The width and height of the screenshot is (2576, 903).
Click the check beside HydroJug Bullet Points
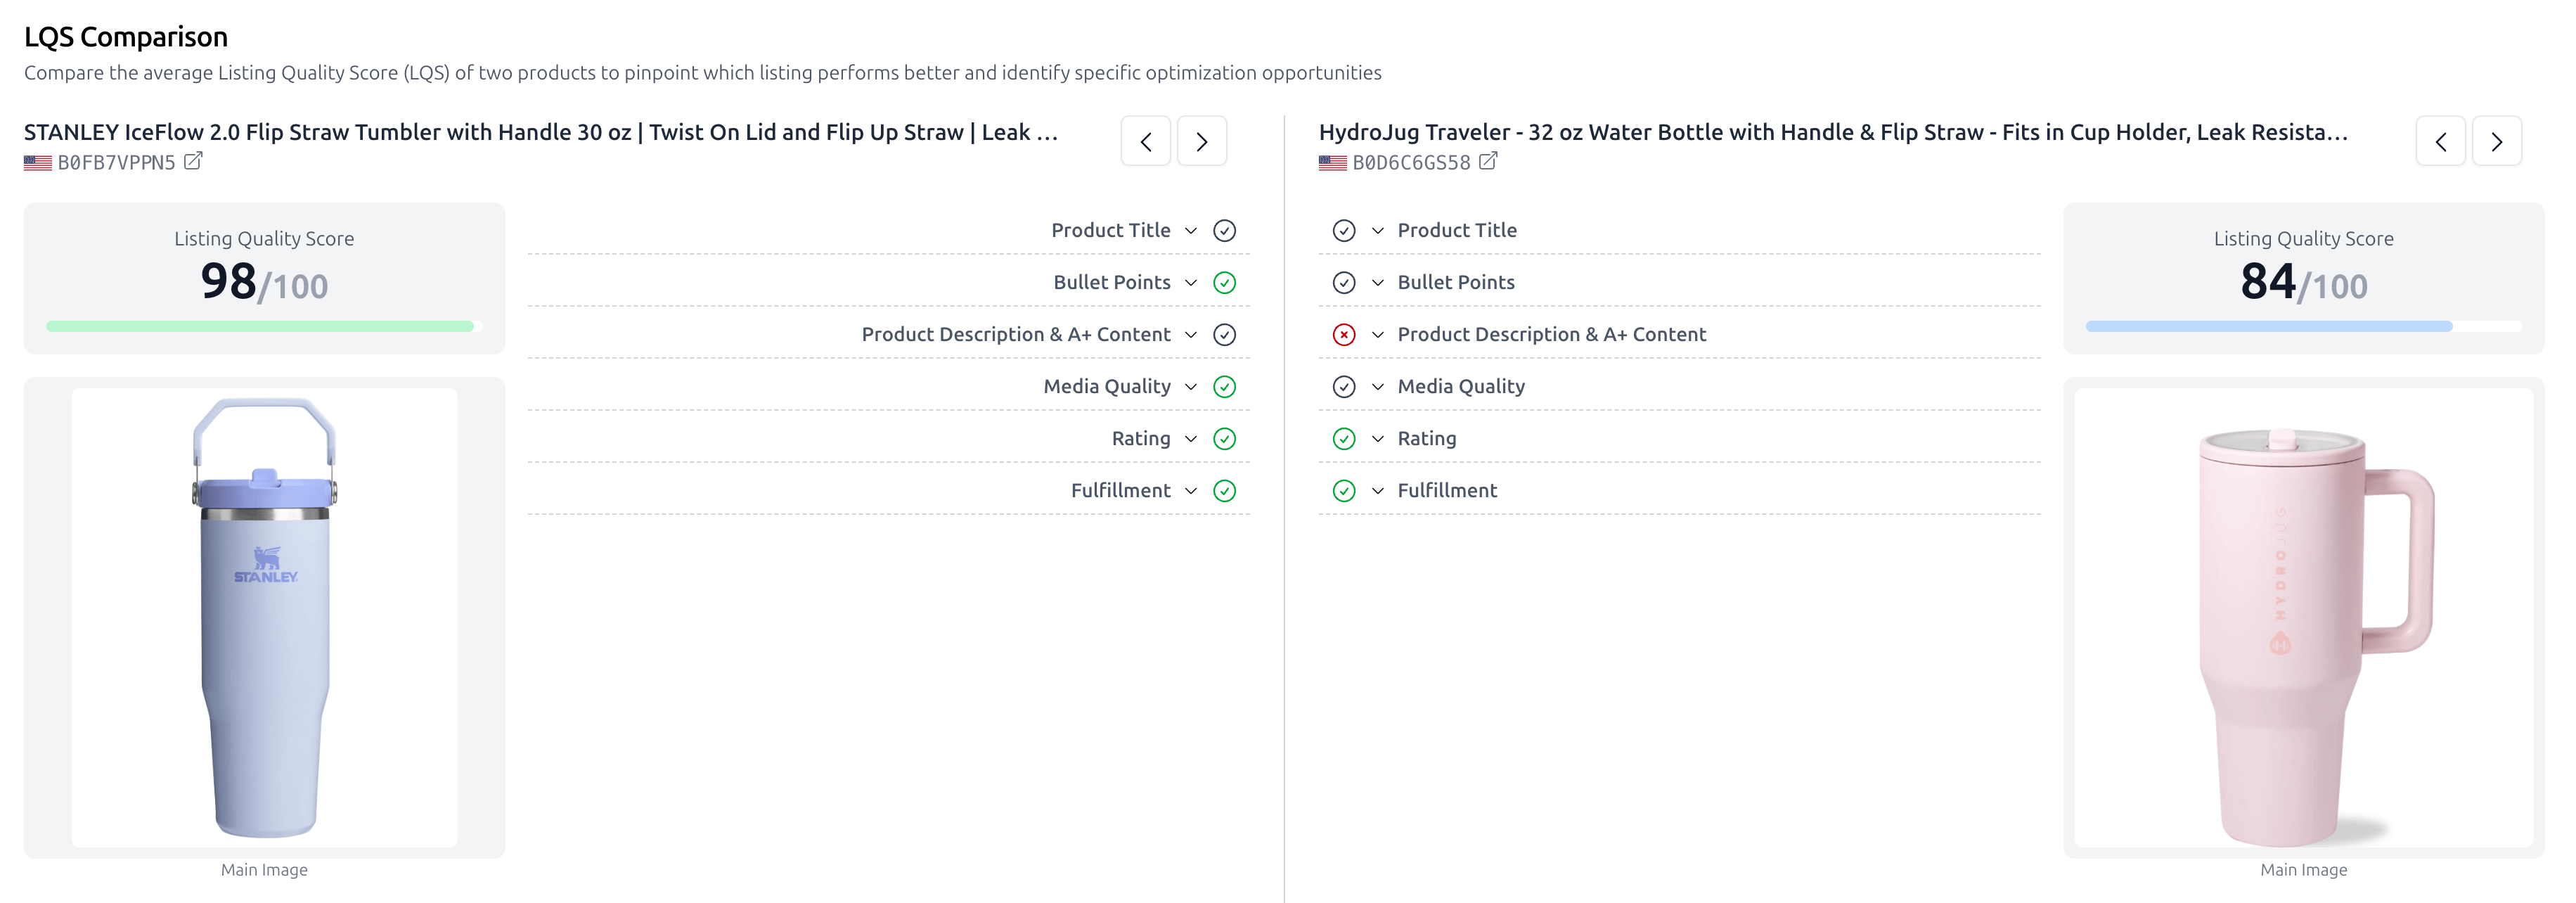pyautogui.click(x=1344, y=282)
